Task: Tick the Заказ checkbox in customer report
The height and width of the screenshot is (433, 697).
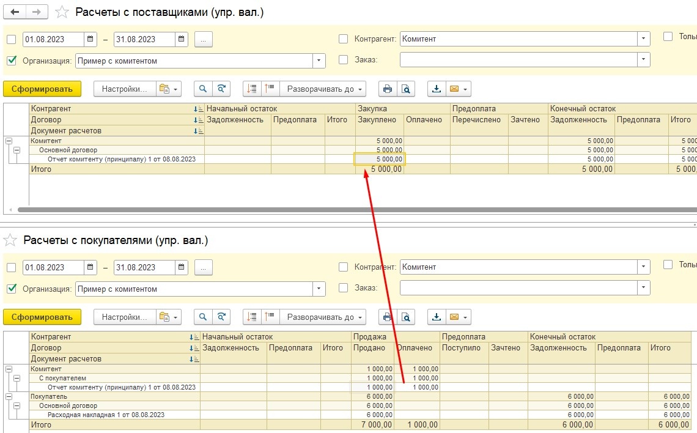Action: pyautogui.click(x=344, y=287)
